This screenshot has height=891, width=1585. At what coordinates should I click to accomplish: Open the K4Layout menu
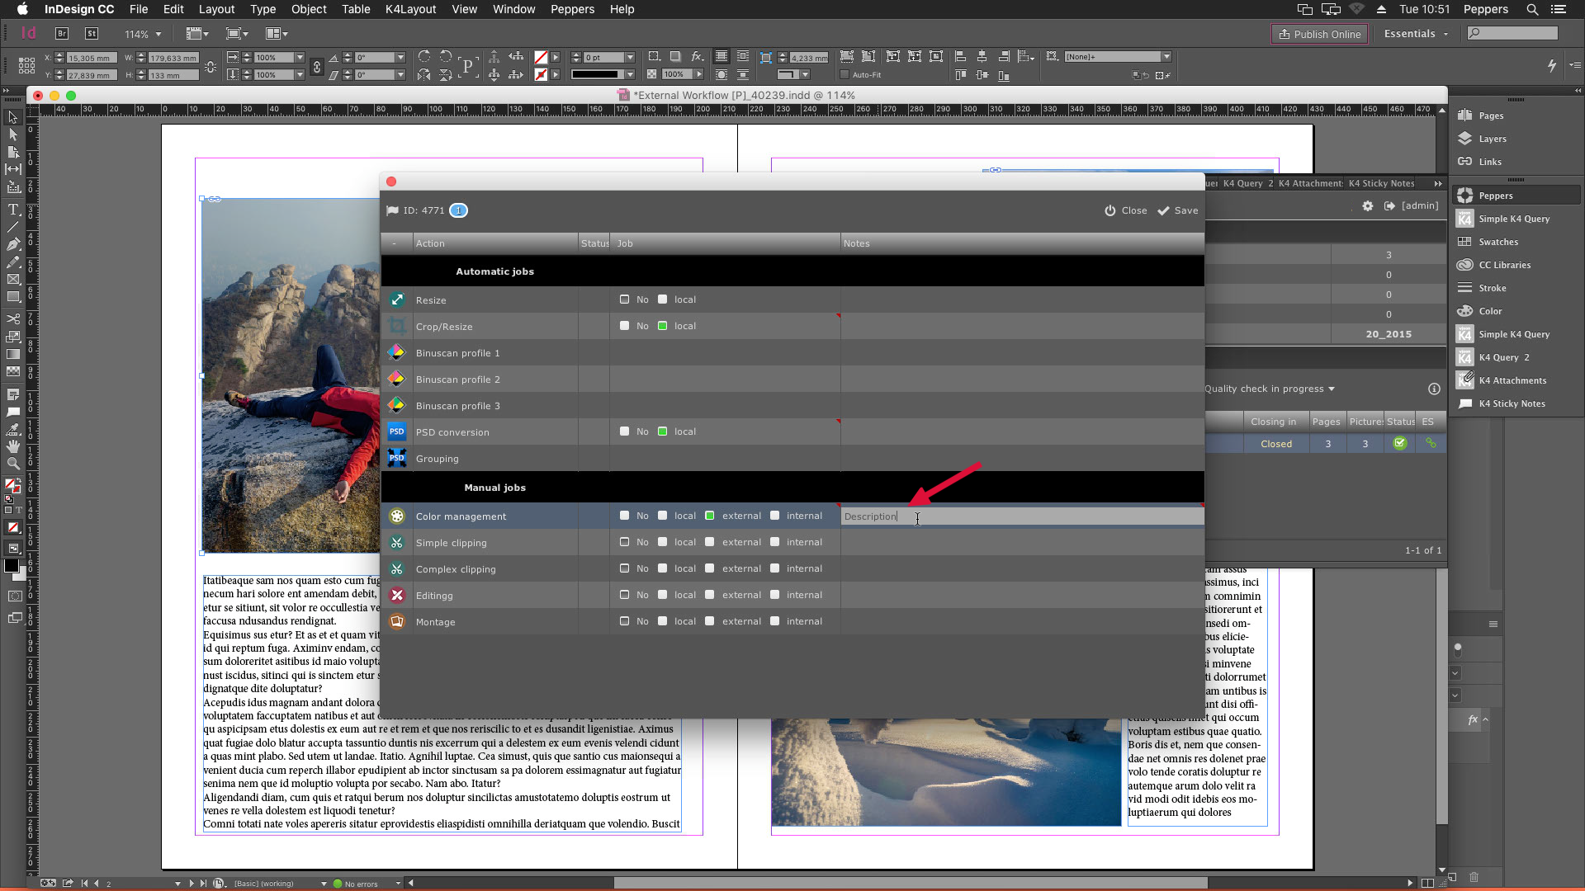click(x=410, y=9)
